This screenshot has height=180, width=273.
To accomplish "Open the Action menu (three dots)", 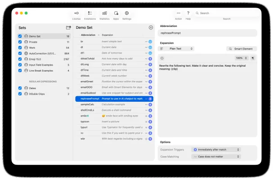I will click(178, 13).
